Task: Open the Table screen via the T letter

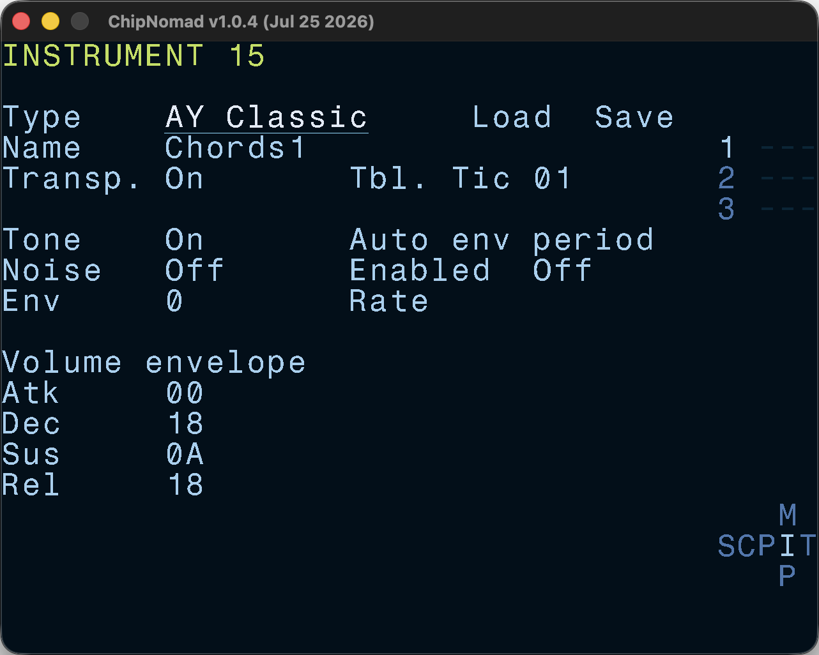Action: [x=808, y=546]
